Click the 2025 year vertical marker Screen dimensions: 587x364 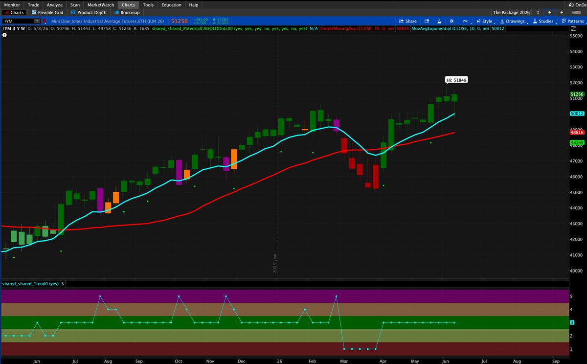274,263
